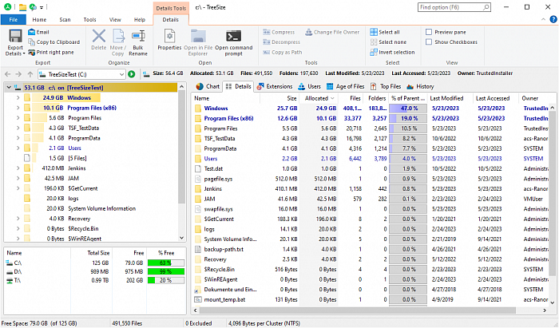The width and height of the screenshot is (559, 328).
Task: Go up one folder level arrow
Action: pos(30,74)
